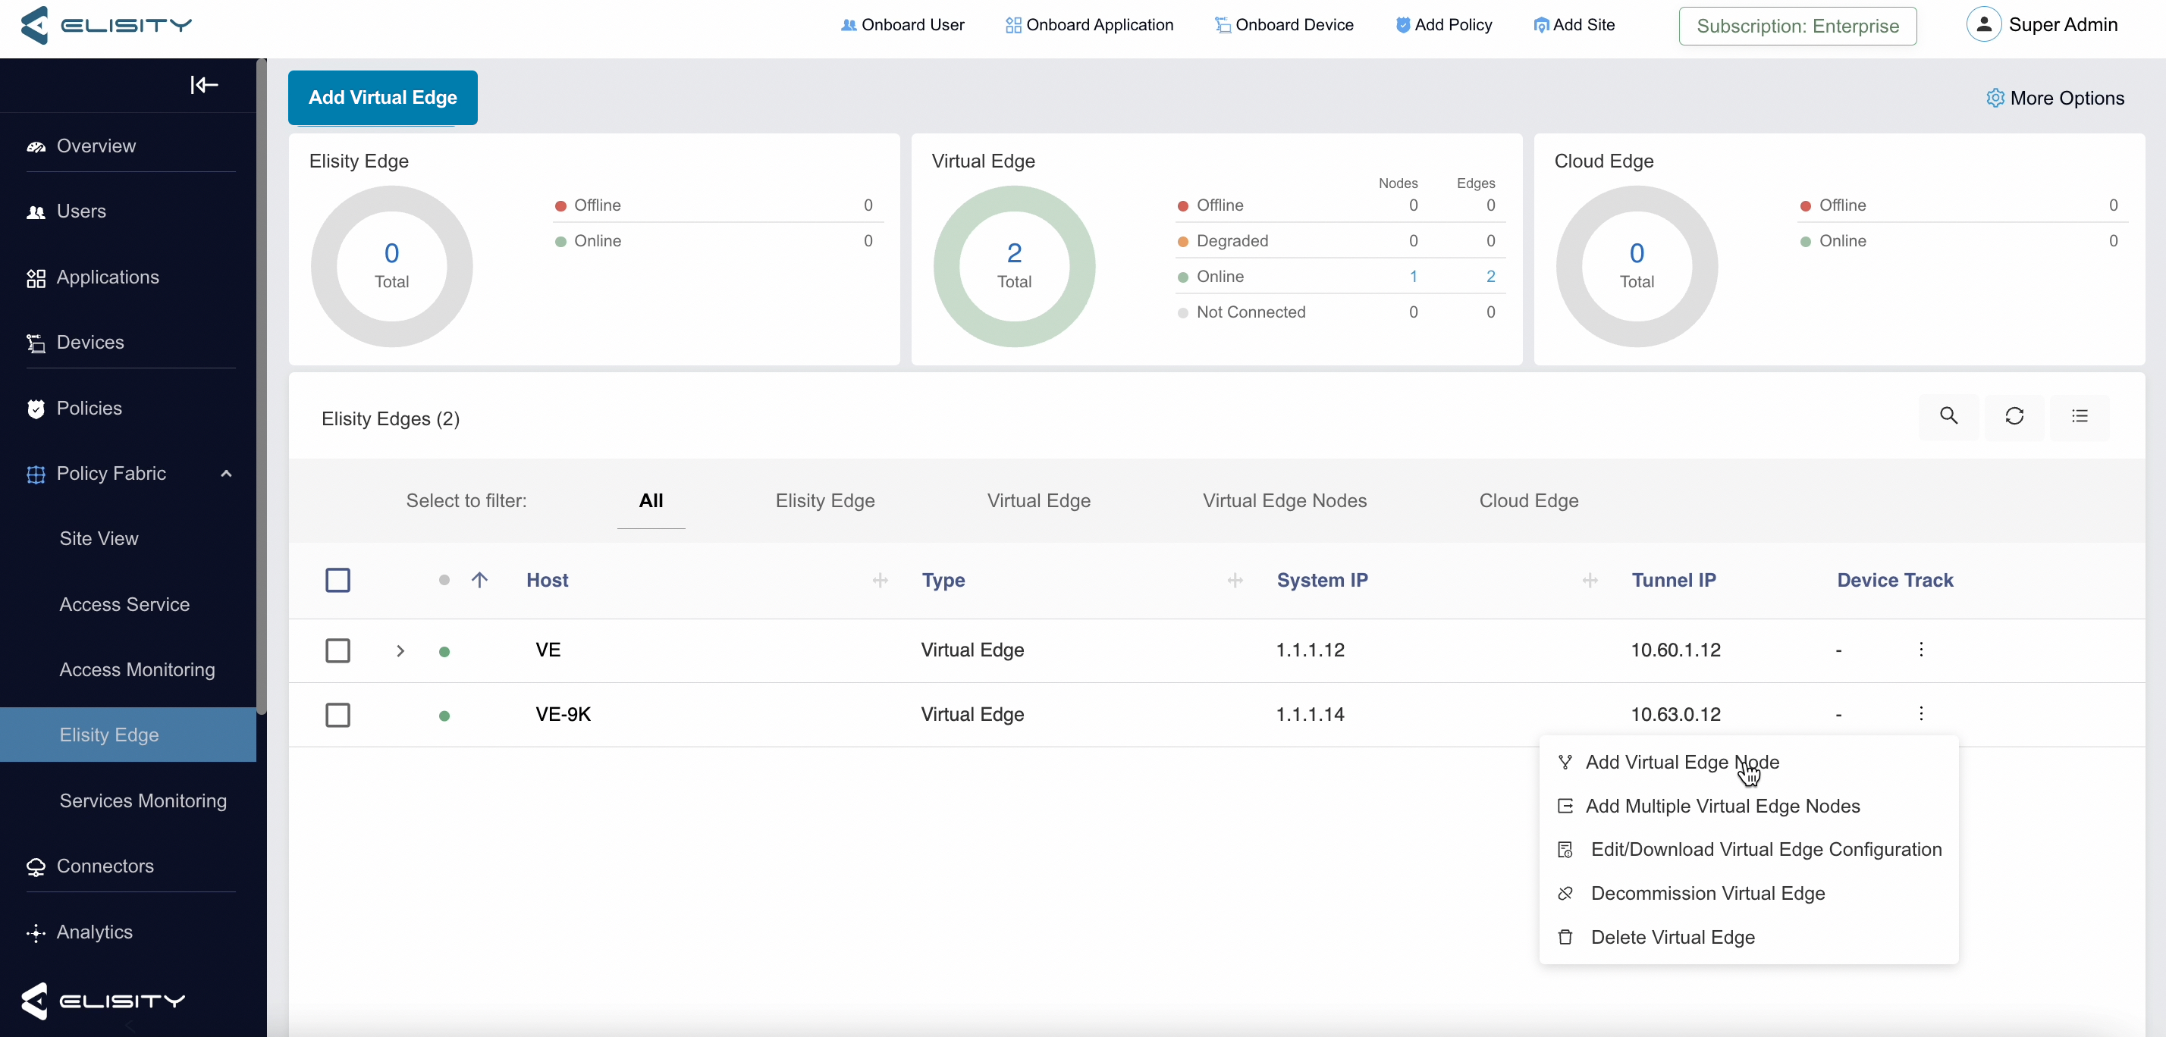Open three-dot menu for VE-9K row
This screenshot has width=2166, height=1037.
1920,713
